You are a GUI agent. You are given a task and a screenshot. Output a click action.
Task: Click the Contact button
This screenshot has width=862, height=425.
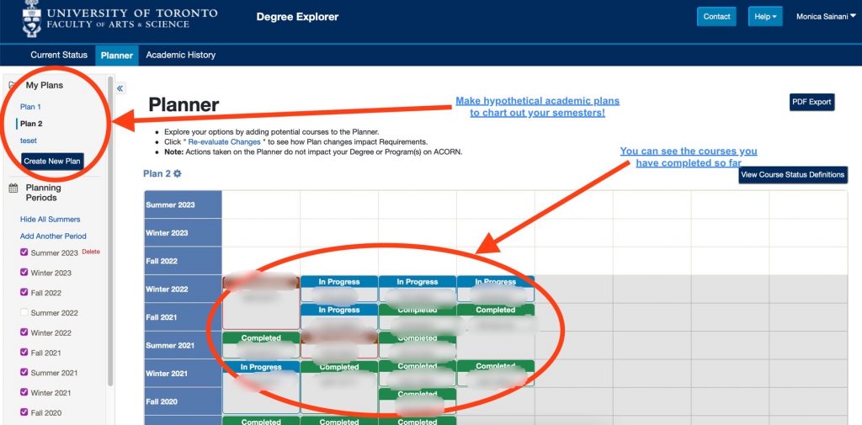(x=716, y=17)
